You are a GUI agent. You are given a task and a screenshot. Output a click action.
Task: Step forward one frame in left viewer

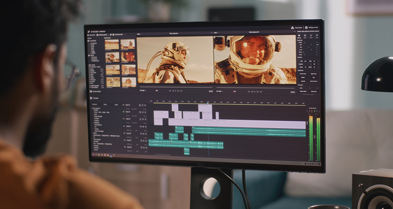click(x=178, y=91)
